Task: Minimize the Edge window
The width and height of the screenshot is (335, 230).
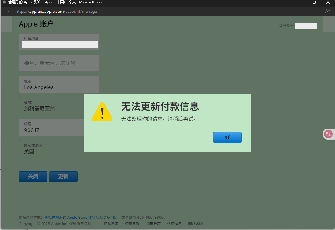Action: [x=300, y=2]
